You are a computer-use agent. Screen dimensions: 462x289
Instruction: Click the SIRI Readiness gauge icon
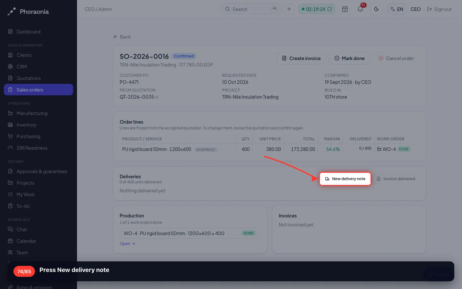(x=10, y=148)
